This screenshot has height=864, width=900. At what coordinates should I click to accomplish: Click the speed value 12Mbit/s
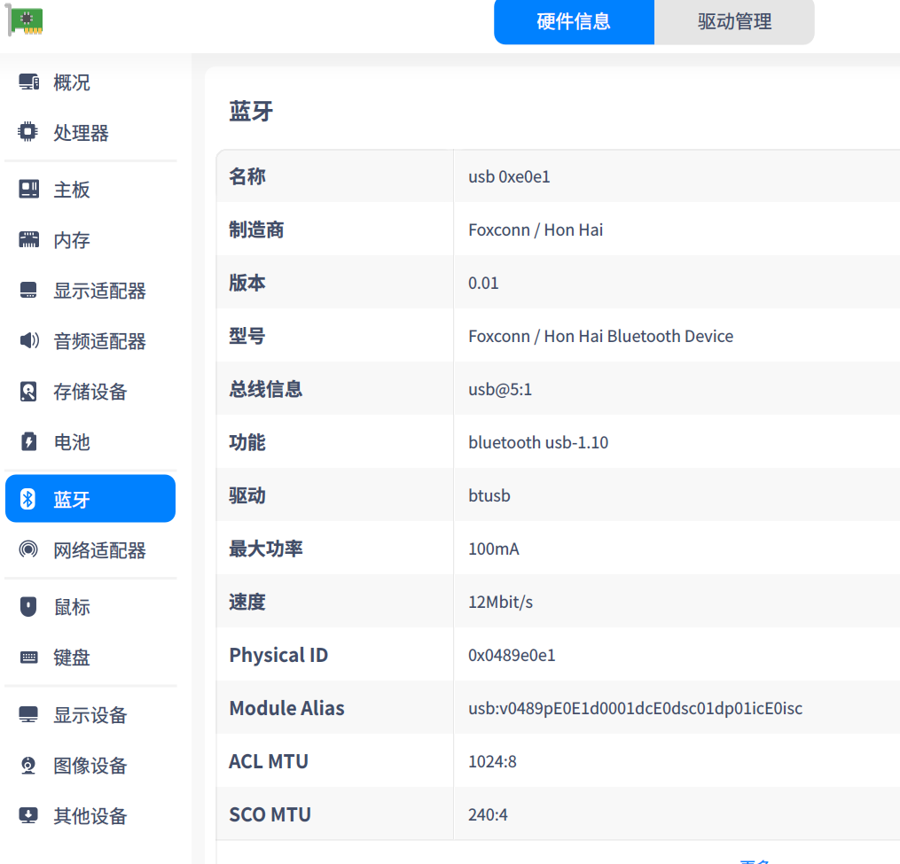tap(500, 603)
